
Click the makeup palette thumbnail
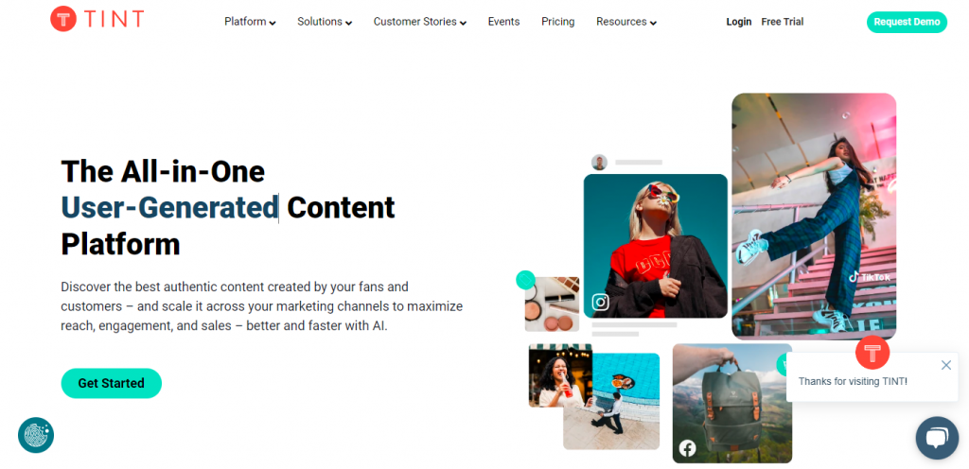click(x=552, y=304)
